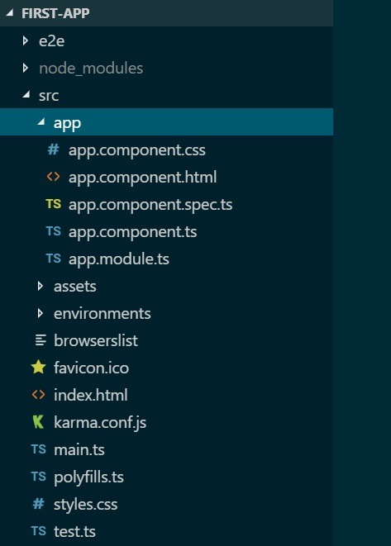Viewport: 391px width, 546px height.
Task: Expand the e2e folder arrow
Action: click(x=25, y=40)
